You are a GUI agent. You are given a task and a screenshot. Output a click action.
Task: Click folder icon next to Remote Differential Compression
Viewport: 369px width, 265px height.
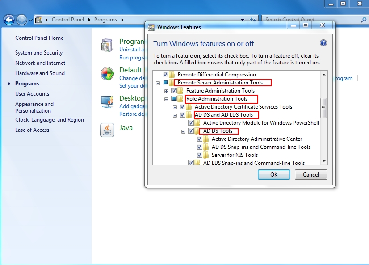coord(172,75)
